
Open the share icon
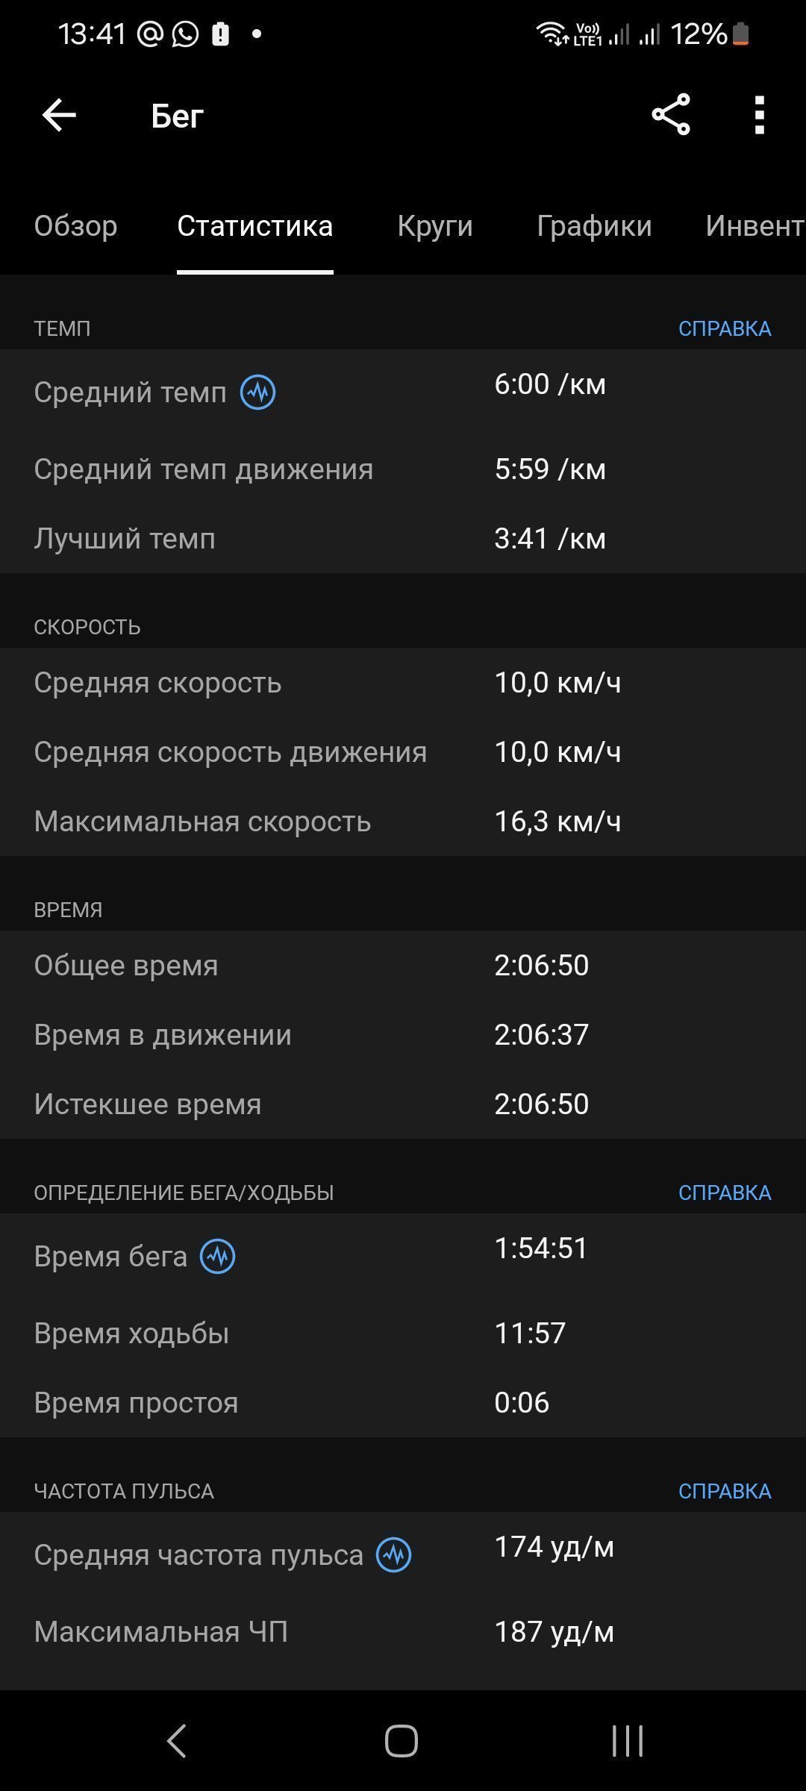671,114
